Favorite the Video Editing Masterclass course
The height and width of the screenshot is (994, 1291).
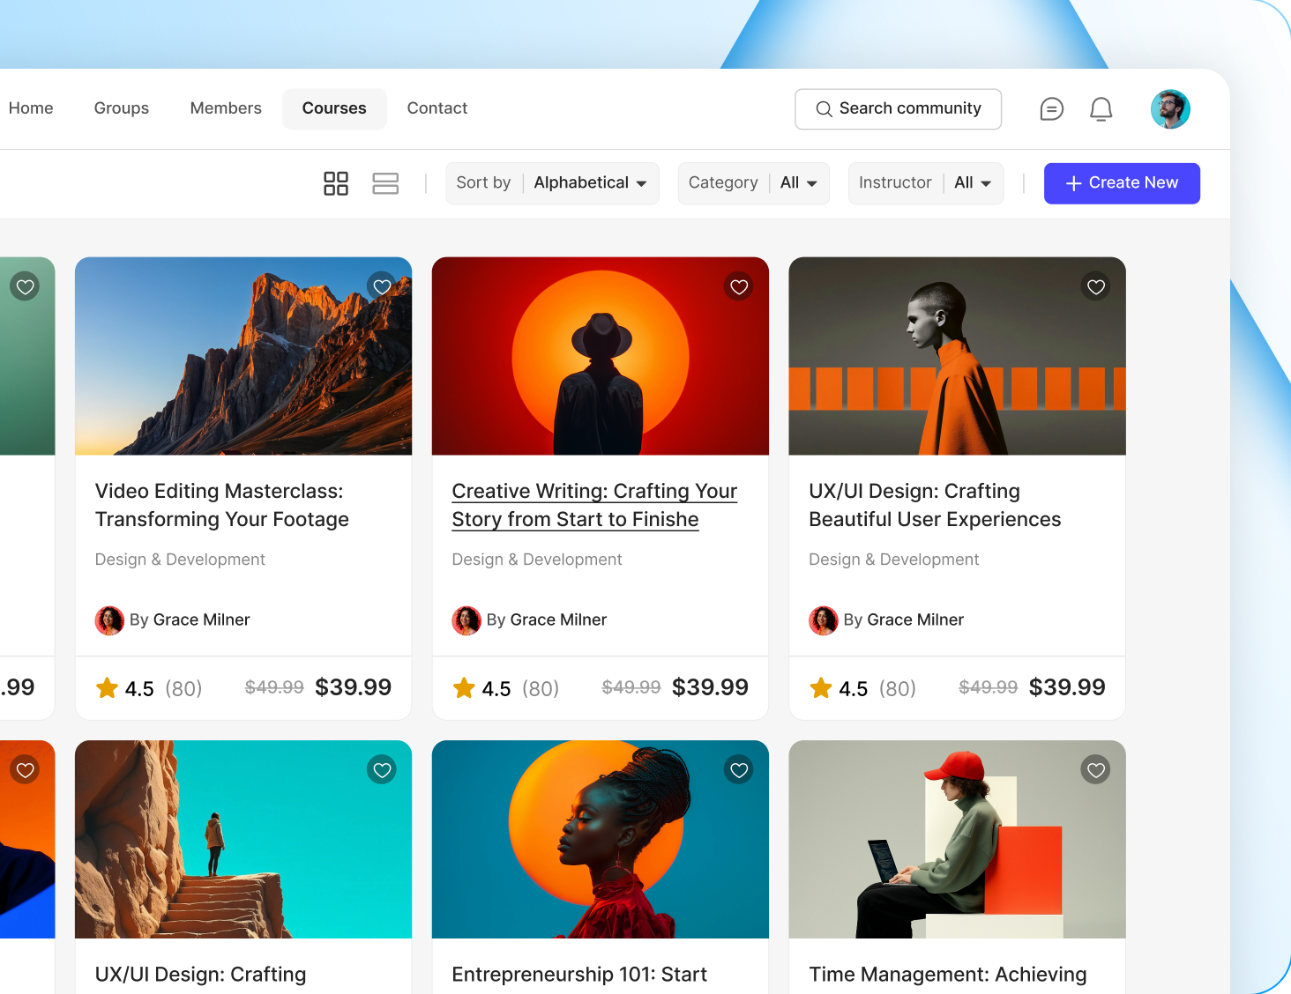click(382, 286)
